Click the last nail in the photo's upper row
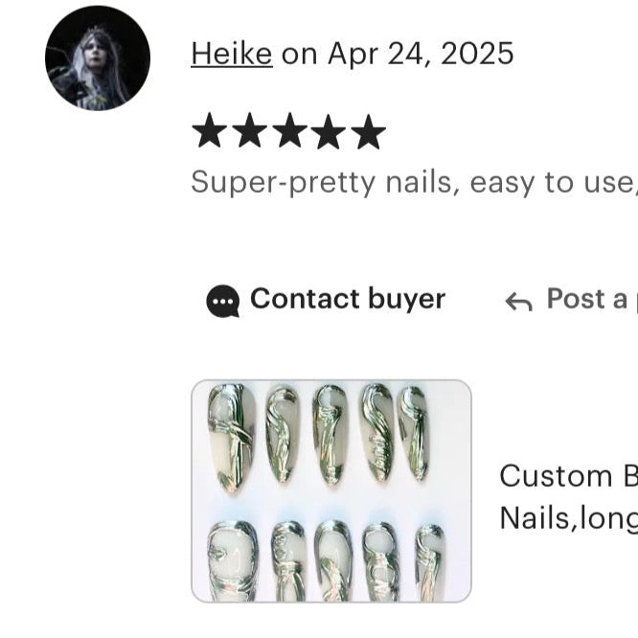 point(414,433)
